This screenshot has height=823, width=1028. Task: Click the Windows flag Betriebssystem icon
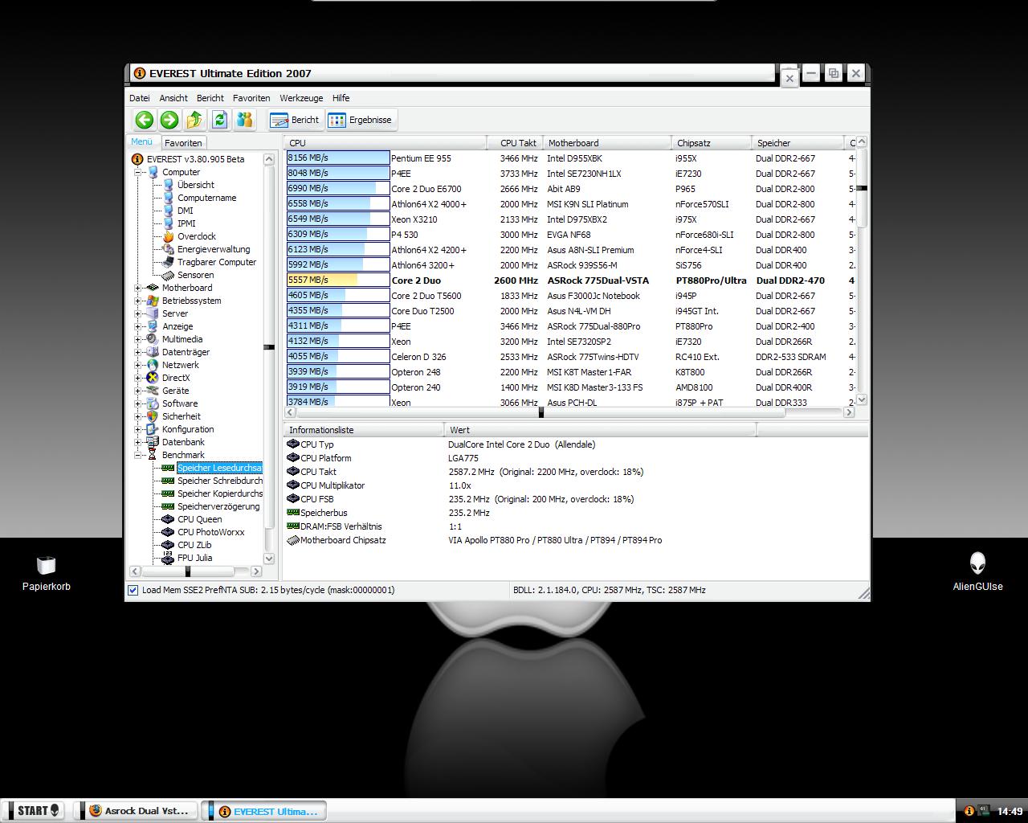click(153, 301)
